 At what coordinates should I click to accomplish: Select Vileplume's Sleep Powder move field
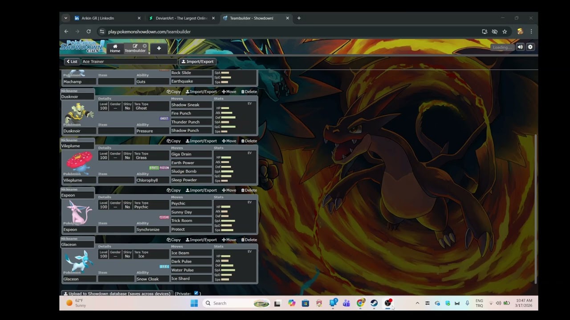[x=191, y=180]
